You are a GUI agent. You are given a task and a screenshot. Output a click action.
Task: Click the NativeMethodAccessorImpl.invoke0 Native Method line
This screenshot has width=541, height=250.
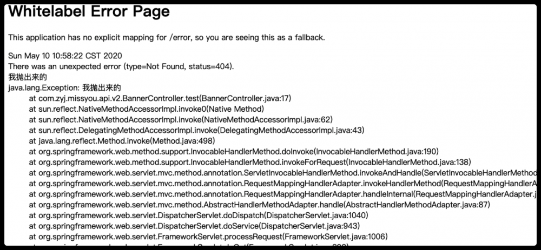click(139, 109)
